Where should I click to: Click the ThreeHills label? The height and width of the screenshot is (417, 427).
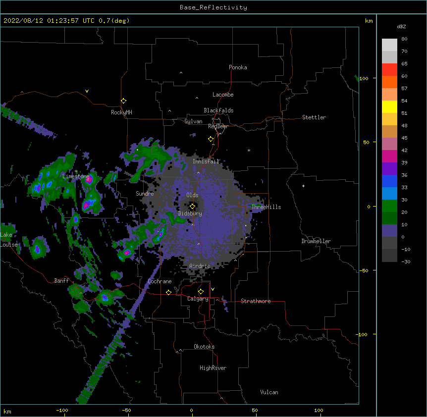(x=266, y=207)
